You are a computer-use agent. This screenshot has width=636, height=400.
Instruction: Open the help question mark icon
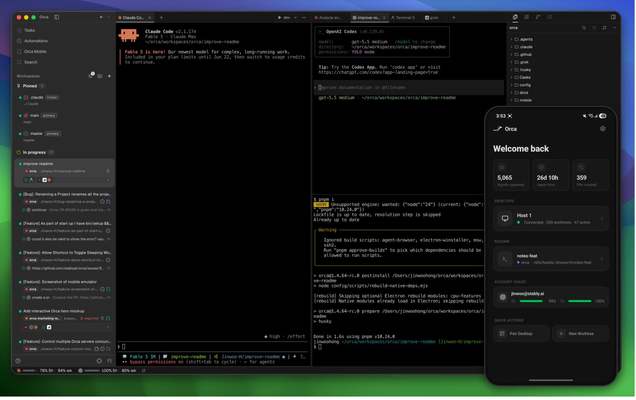click(x=18, y=361)
